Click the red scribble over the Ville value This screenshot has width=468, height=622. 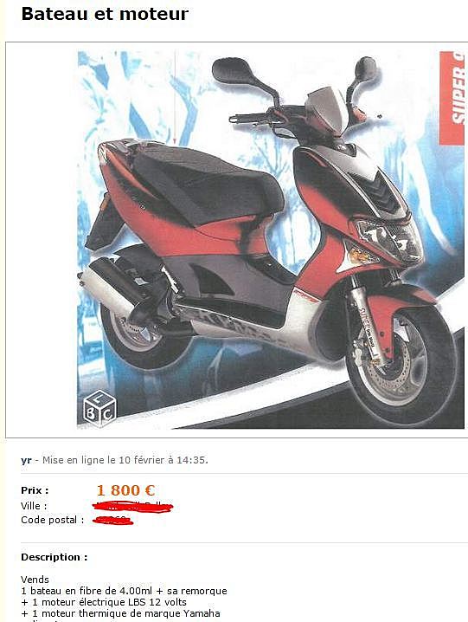pyautogui.click(x=132, y=507)
